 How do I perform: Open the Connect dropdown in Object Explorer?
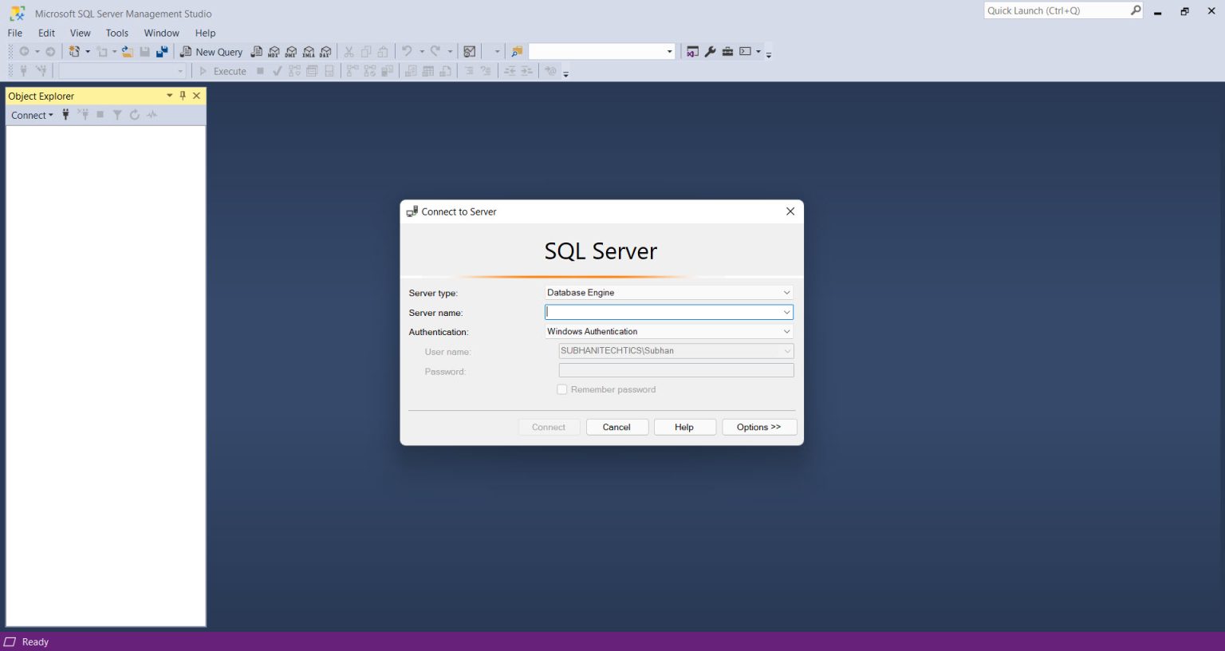(x=32, y=115)
